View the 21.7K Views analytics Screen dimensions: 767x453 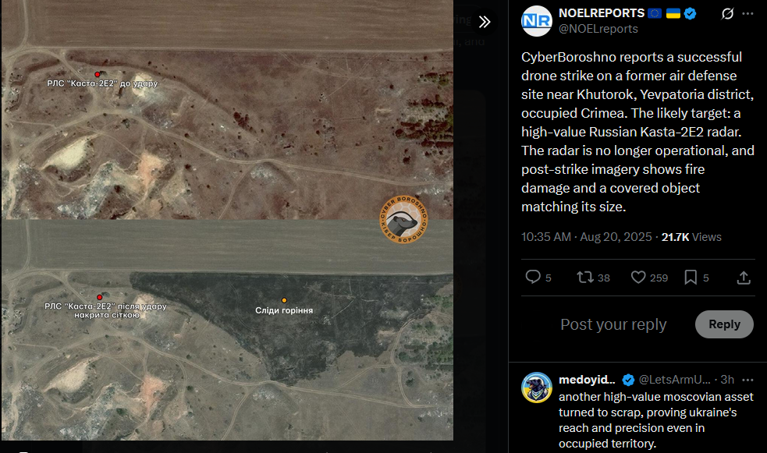click(x=691, y=237)
